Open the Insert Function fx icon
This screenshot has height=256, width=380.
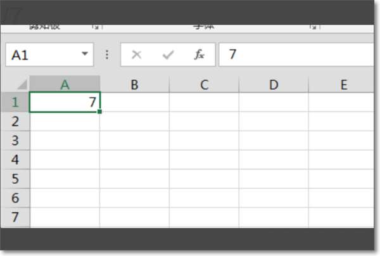click(199, 54)
